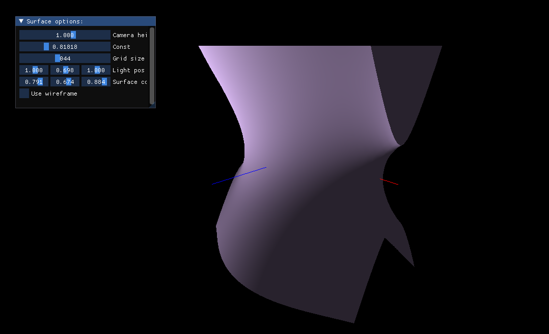Viewport: 549px width, 334px height.
Task: Collapse the Surface options panel
Action: (21, 21)
